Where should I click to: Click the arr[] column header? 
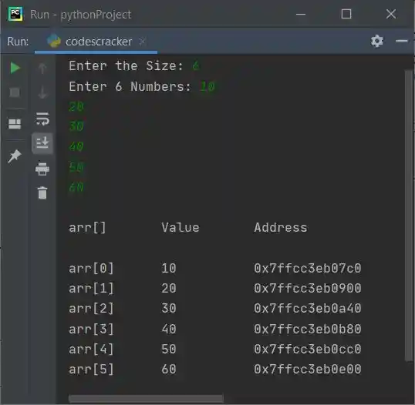coord(87,227)
